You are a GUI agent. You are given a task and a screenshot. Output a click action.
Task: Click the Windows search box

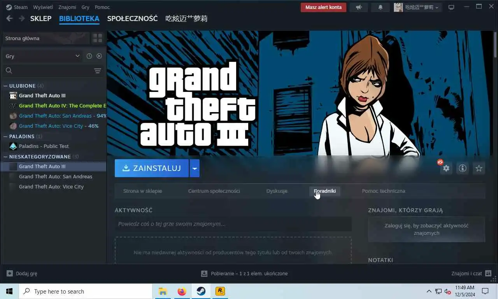click(86, 291)
